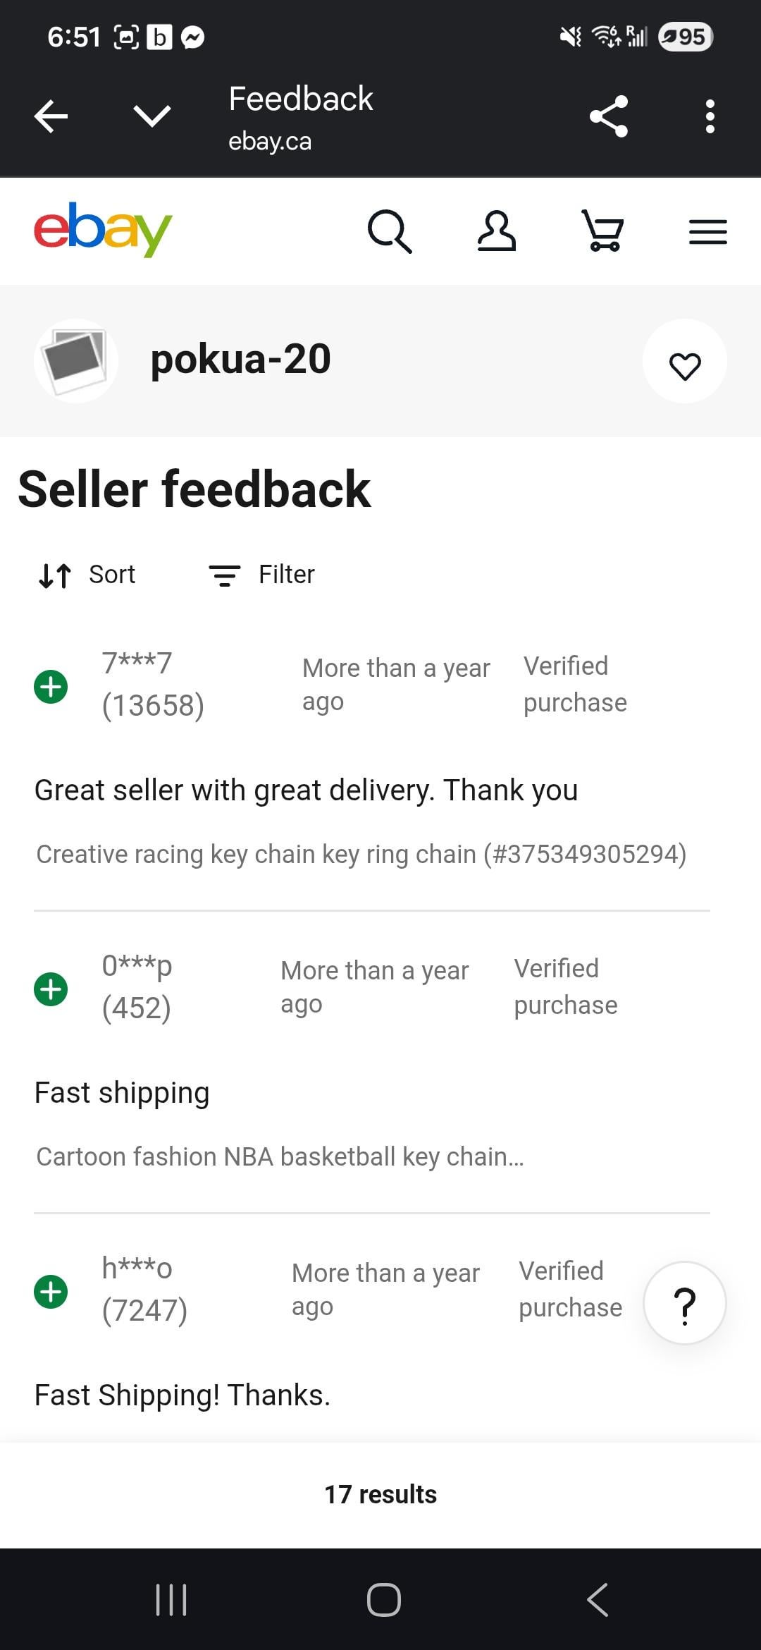Expand the custom tab dropdown chevron
Viewport: 761px width, 1650px height.
click(x=151, y=116)
